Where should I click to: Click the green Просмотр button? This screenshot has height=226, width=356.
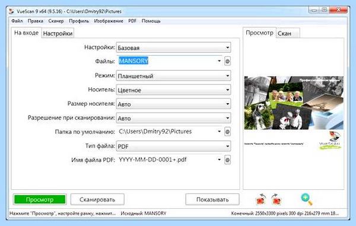point(40,199)
